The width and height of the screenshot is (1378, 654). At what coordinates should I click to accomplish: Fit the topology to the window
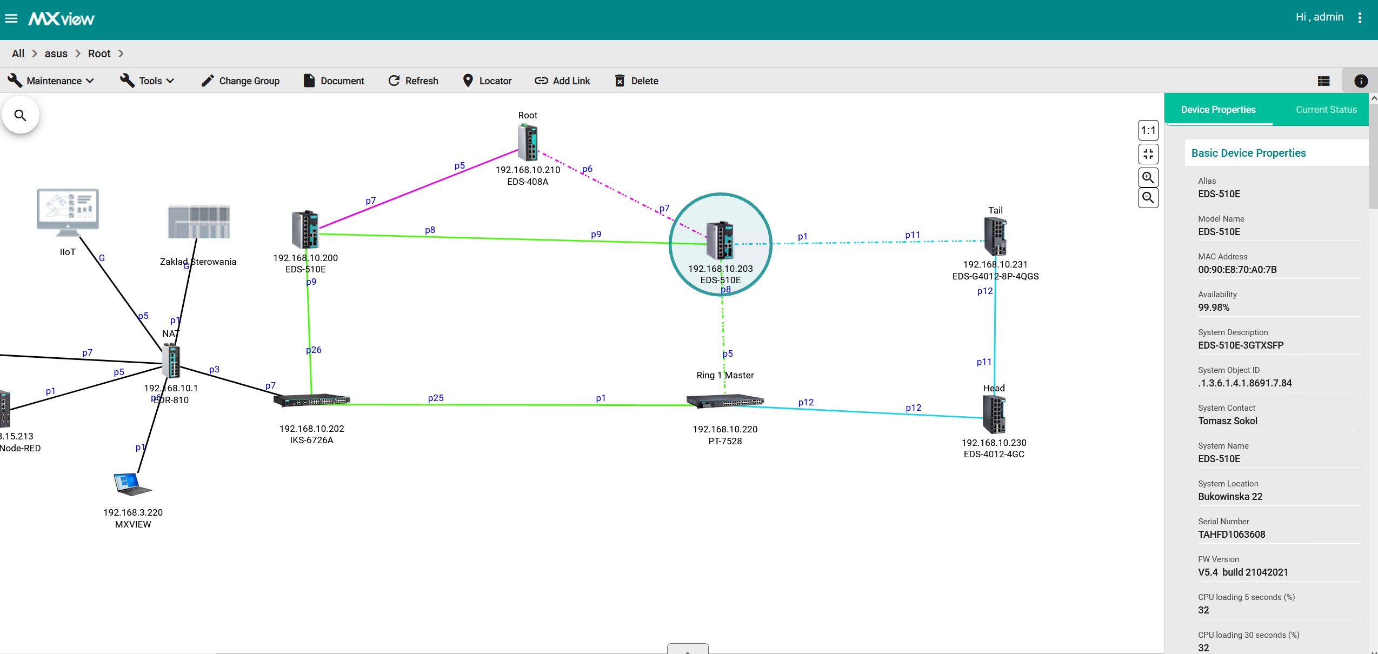[1148, 154]
